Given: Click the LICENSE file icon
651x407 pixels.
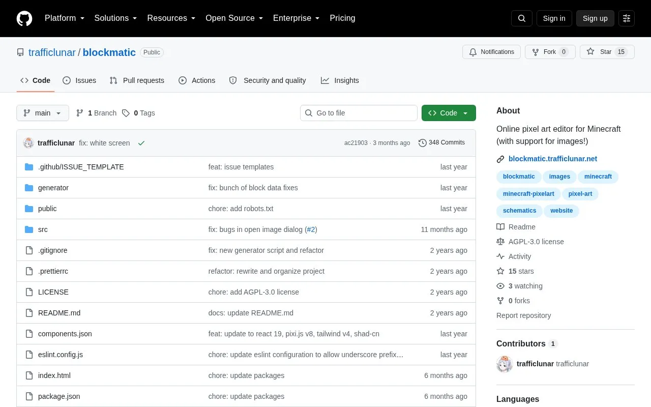Looking at the screenshot, I should [x=29, y=292].
